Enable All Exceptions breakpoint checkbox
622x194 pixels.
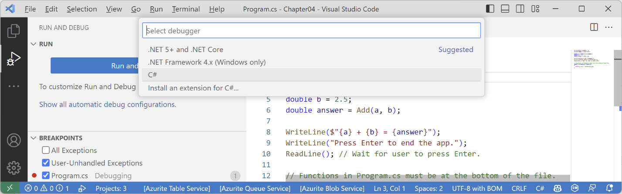pos(46,151)
